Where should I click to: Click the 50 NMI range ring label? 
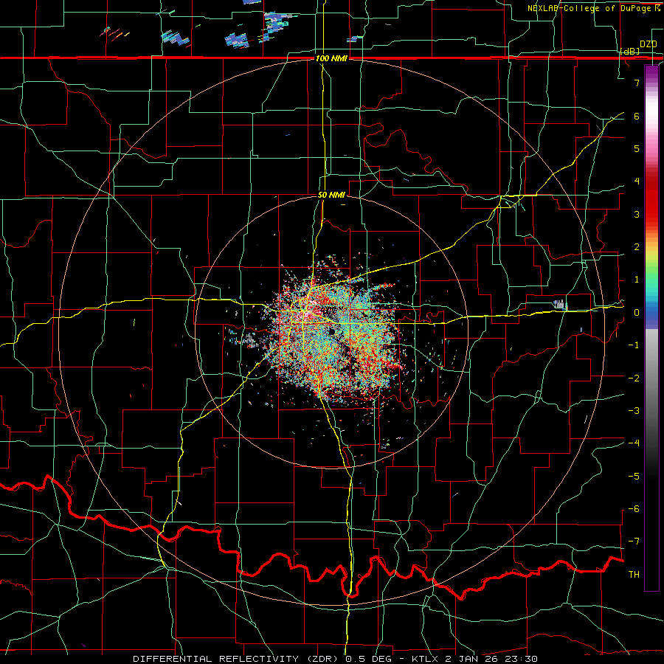(x=331, y=196)
